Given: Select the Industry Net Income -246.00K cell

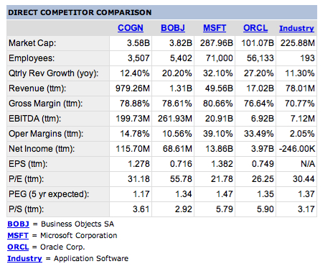Looking at the screenshot, I should [x=296, y=149].
